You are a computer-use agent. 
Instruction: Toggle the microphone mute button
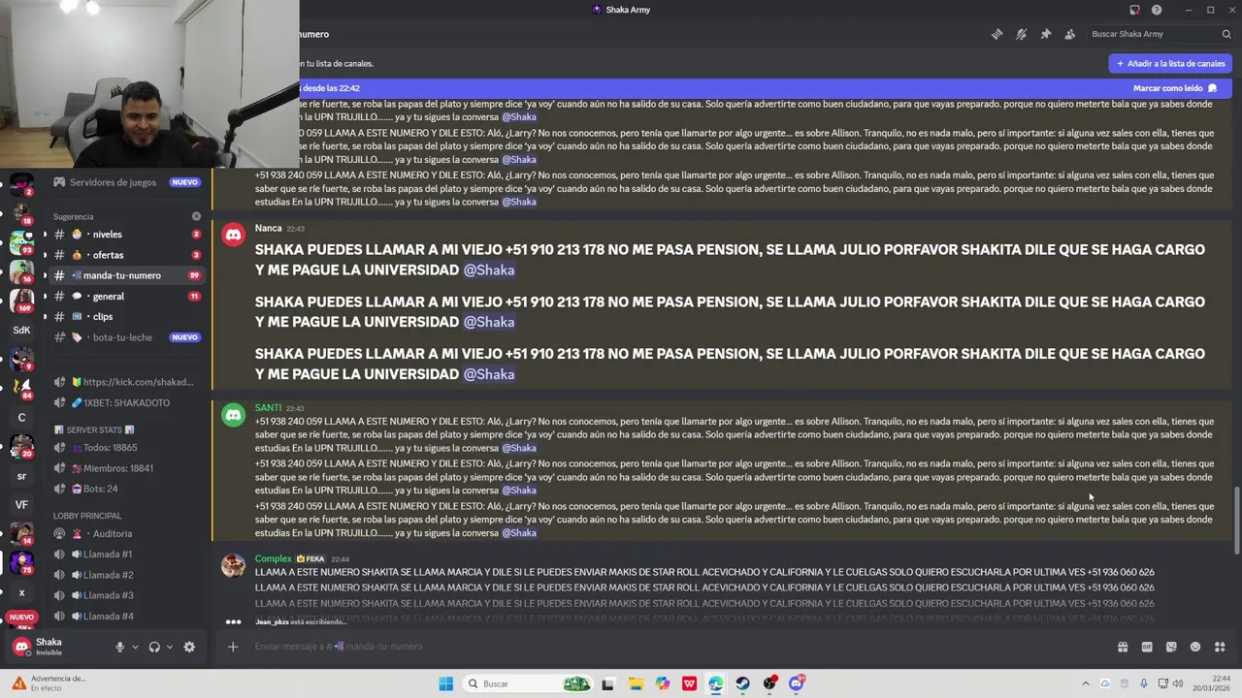119,647
